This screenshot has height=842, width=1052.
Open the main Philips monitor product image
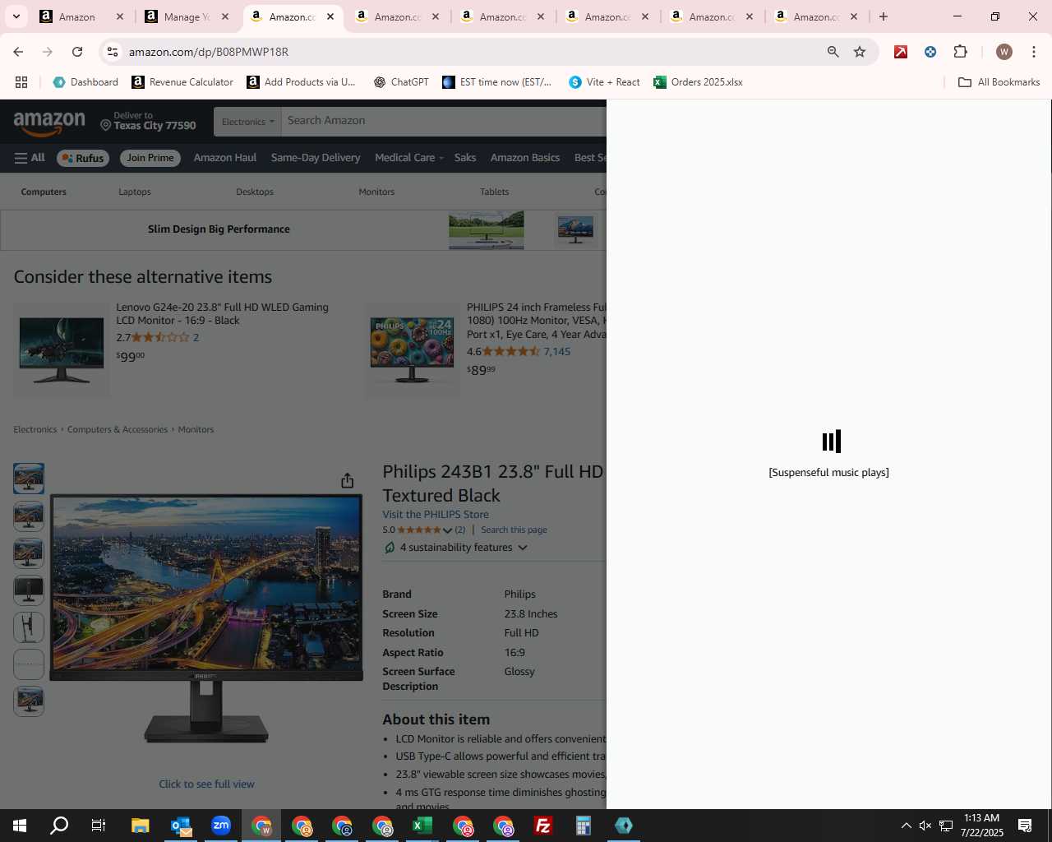206,619
